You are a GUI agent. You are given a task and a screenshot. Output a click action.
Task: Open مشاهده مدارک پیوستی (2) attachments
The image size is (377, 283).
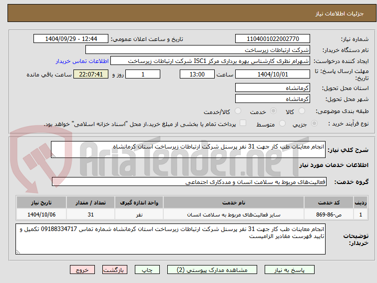[x=212, y=270]
